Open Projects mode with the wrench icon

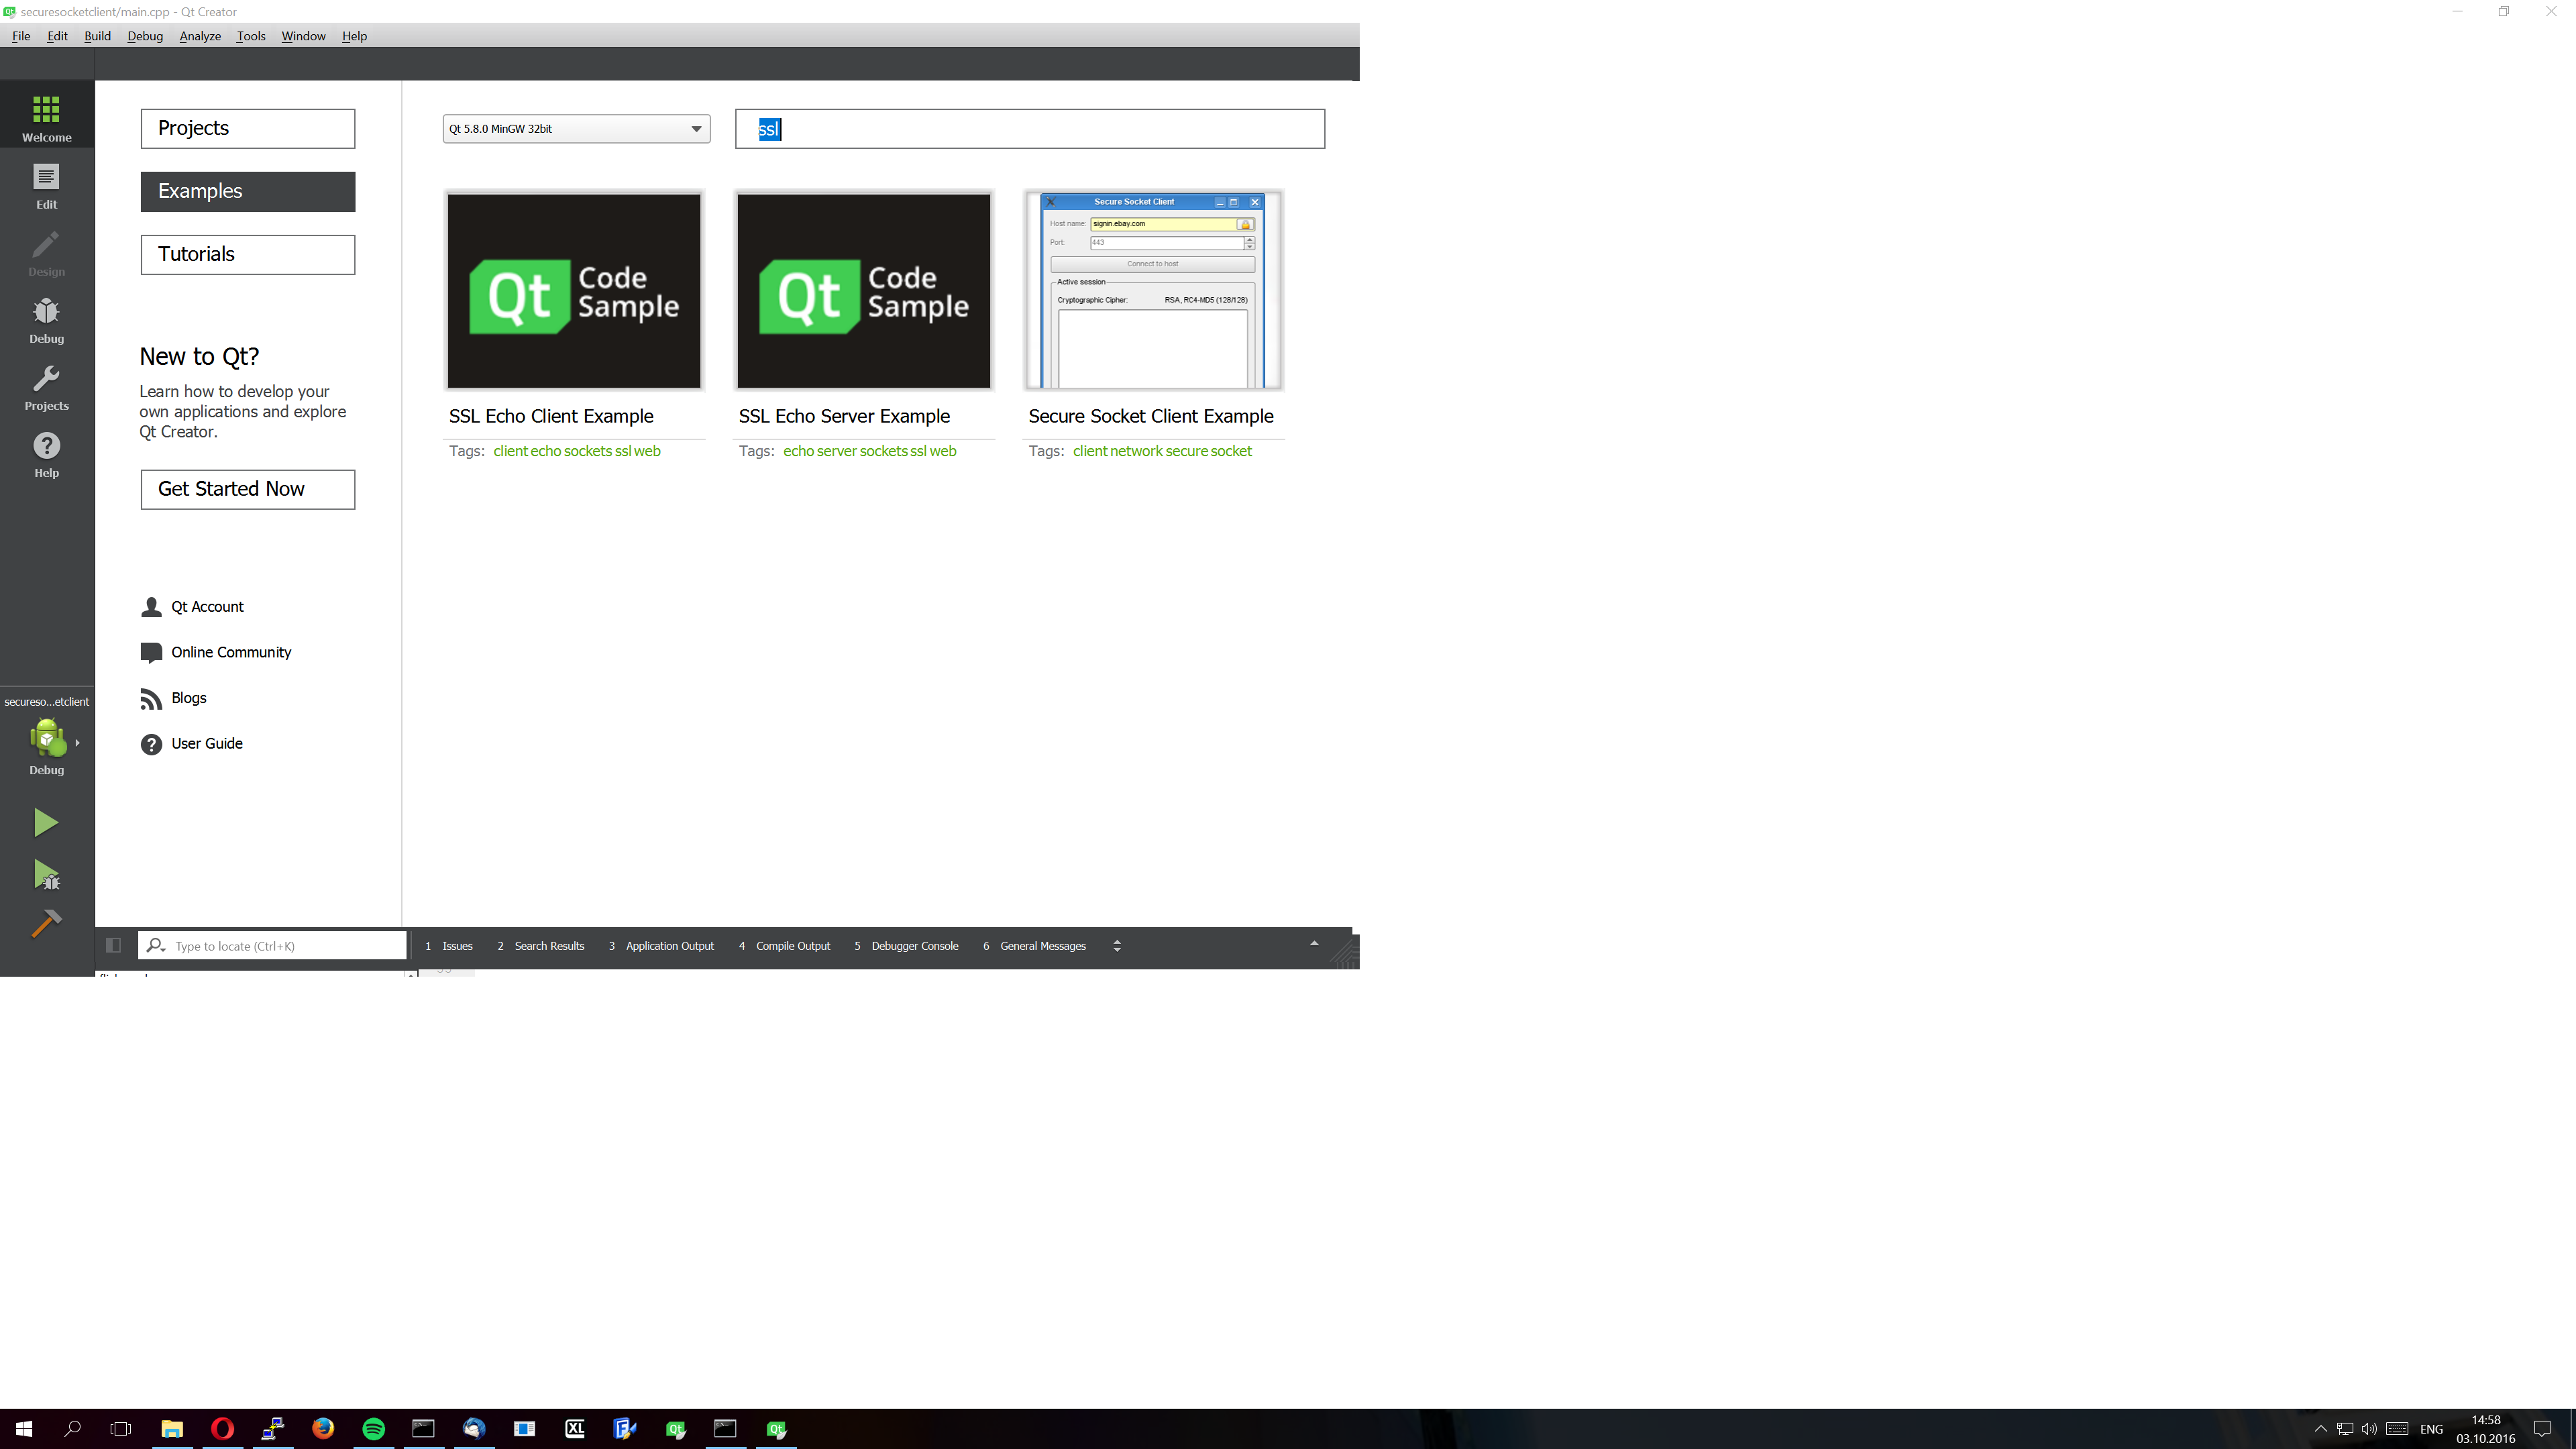(46, 388)
